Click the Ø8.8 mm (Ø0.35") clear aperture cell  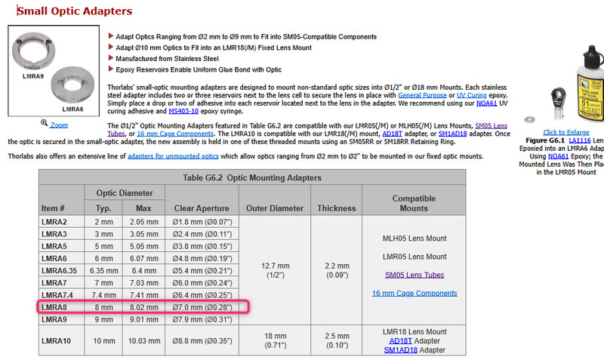[202, 340]
